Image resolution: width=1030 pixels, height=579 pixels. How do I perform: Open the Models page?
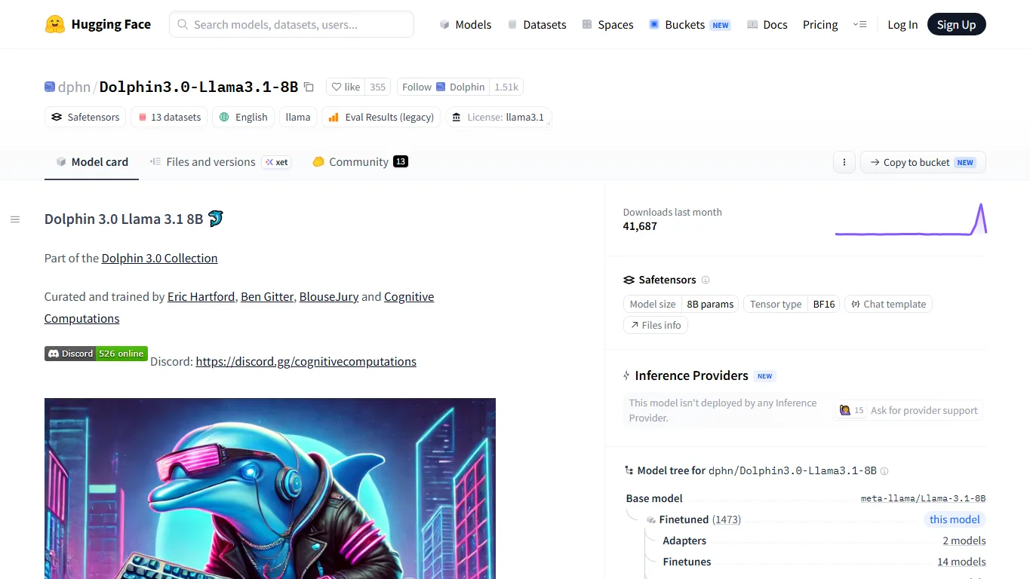(466, 25)
